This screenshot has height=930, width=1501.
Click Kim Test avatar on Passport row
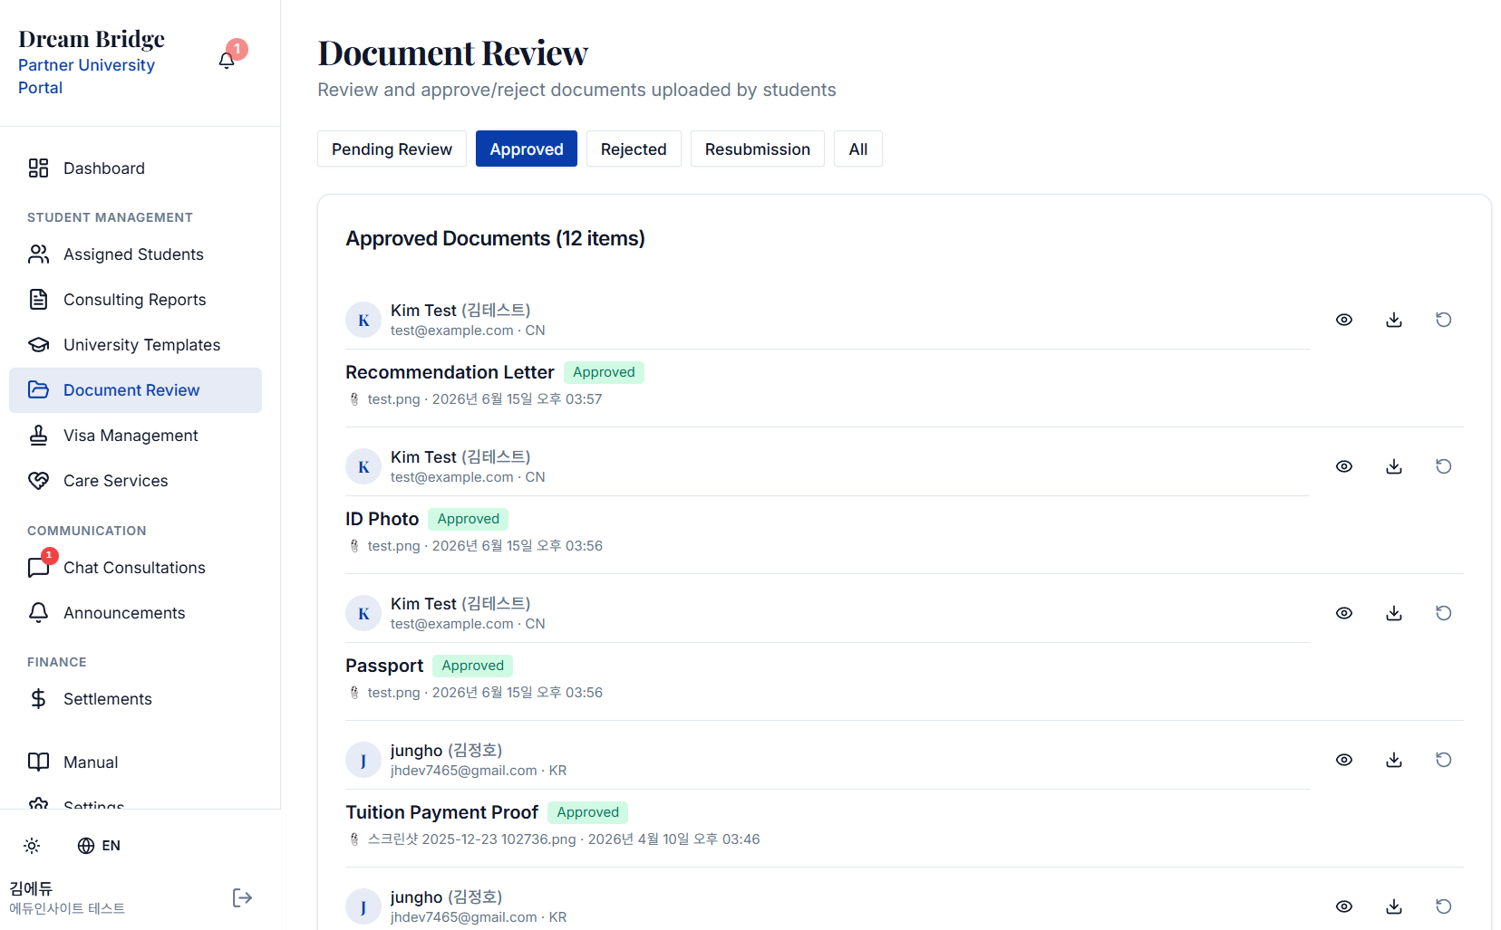click(x=363, y=613)
